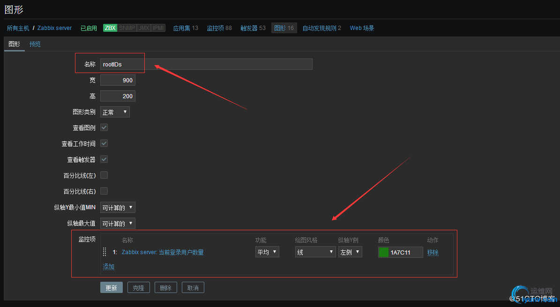The height and width of the screenshot is (307, 560).
Task: Switch to the 图形 tab
Action: tap(14, 44)
